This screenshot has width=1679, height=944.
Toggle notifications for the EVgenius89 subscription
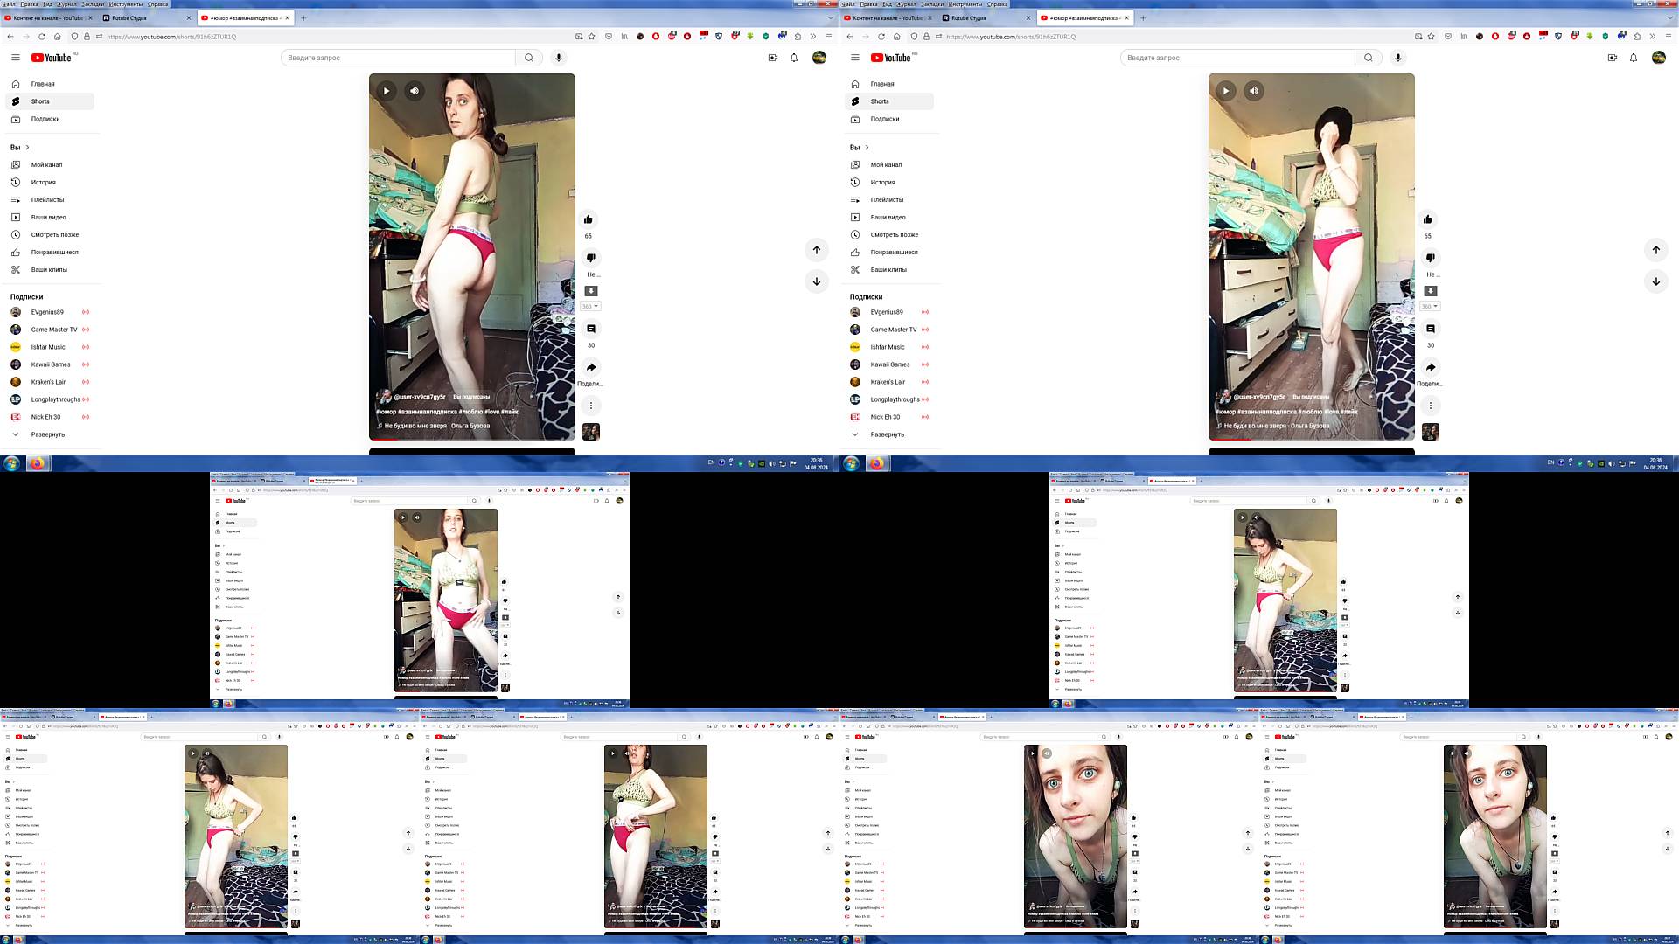click(86, 312)
